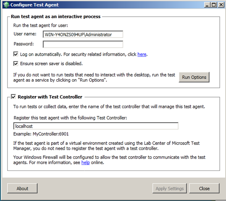Viewport: 226px width, 201px height.
Task: Click the Configure Test Agent title bar text
Action: 34,5
